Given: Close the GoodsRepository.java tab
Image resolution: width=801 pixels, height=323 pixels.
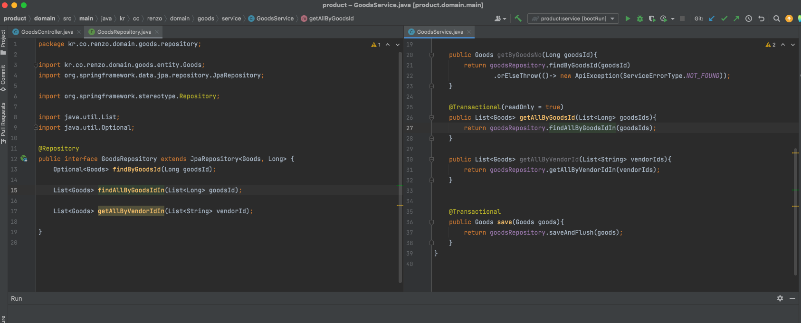Looking at the screenshot, I should (156, 32).
